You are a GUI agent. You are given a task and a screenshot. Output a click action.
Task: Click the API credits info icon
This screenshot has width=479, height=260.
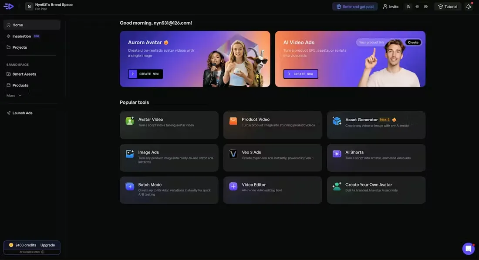pyautogui.click(x=43, y=252)
